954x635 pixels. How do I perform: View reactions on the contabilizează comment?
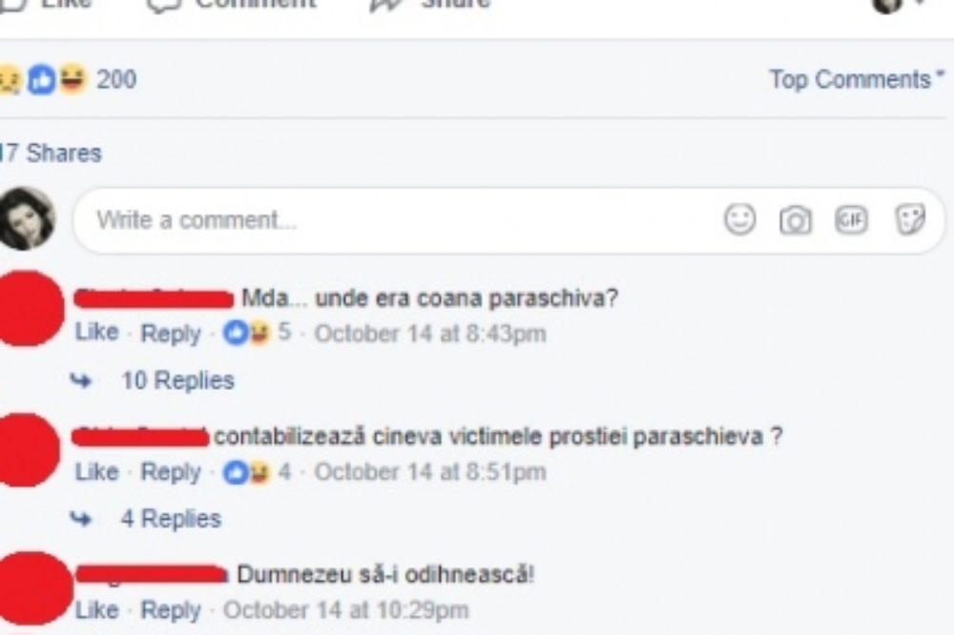tap(256, 471)
